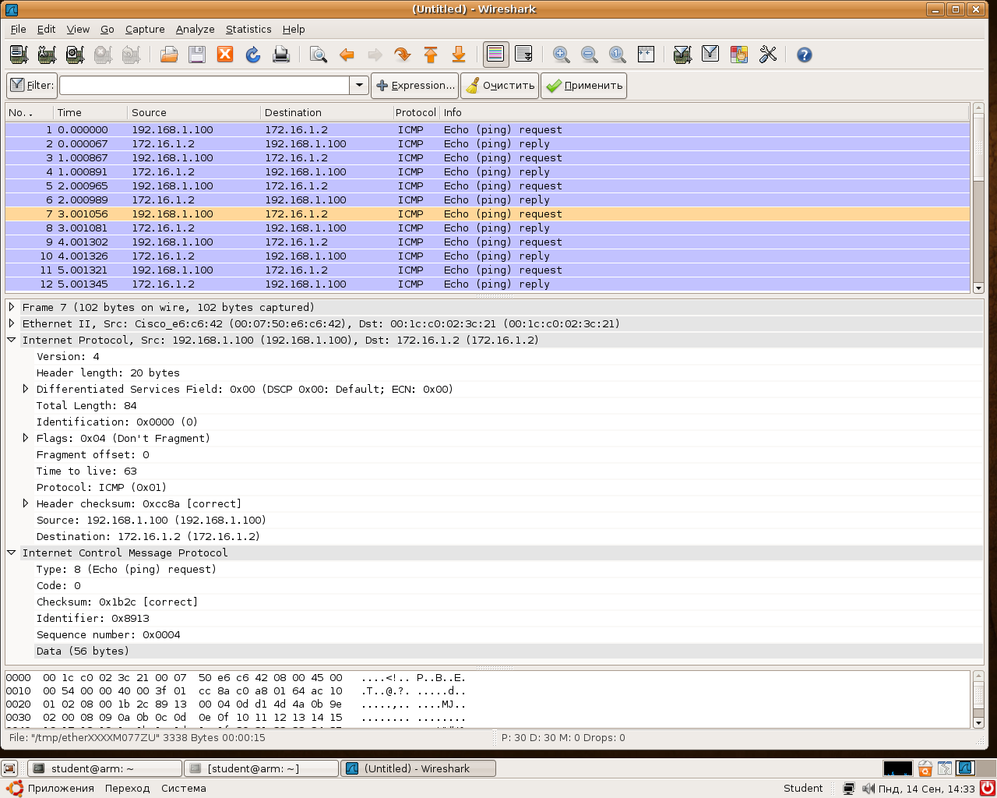The height and width of the screenshot is (798, 997).
Task: Click packet list scrollbar down arrow
Action: (x=979, y=288)
